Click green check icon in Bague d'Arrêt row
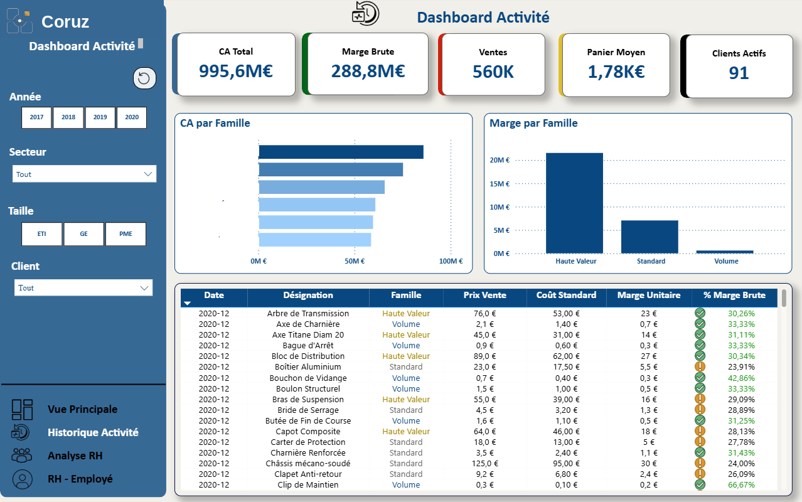 [700, 345]
